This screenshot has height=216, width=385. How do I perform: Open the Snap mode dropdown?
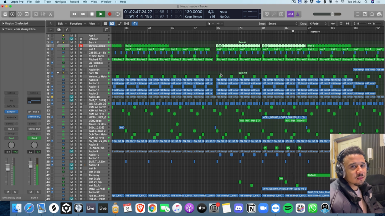point(282,24)
